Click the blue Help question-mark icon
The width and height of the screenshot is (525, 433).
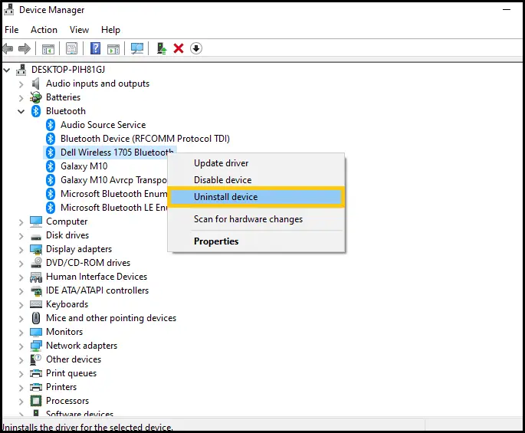coord(96,48)
